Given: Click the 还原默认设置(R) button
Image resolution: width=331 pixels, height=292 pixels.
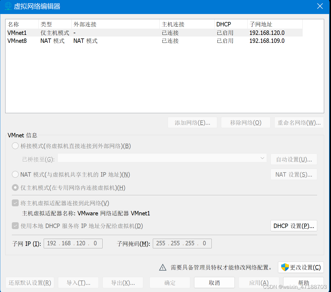Looking at the screenshot, I should [30, 283].
